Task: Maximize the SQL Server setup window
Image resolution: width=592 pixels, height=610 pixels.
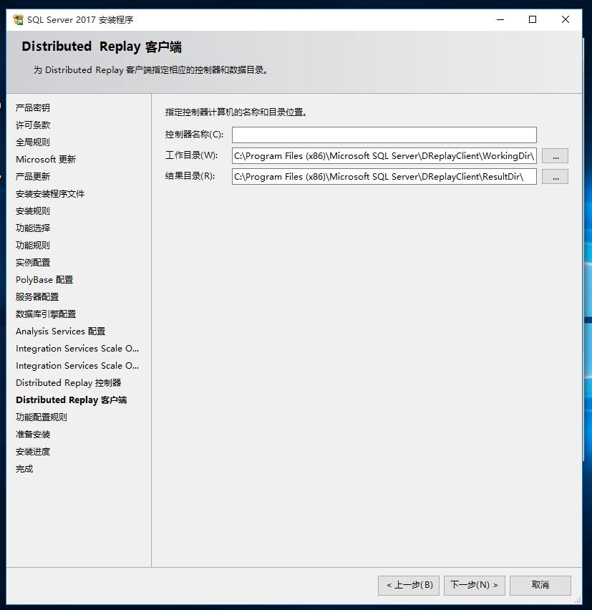Action: coord(533,19)
